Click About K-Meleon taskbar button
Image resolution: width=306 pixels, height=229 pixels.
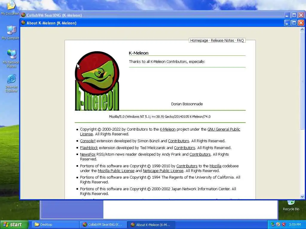[x=151, y=225]
